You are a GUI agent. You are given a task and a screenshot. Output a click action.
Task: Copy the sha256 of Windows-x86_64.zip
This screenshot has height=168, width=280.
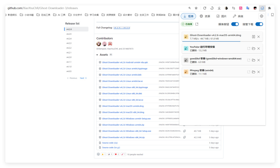pos(185,137)
